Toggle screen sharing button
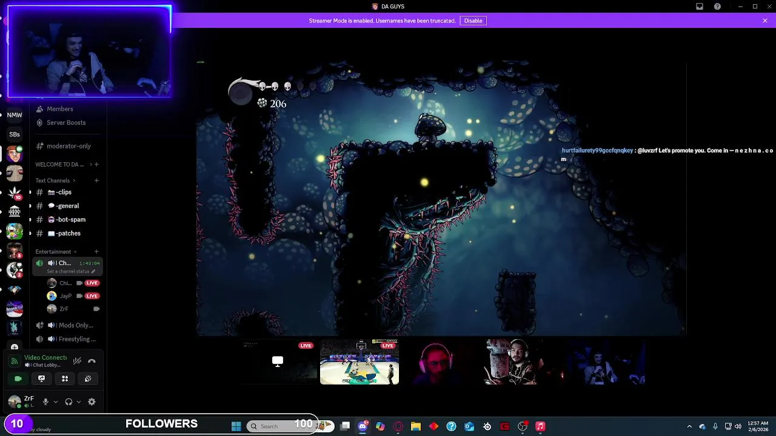 (41, 378)
